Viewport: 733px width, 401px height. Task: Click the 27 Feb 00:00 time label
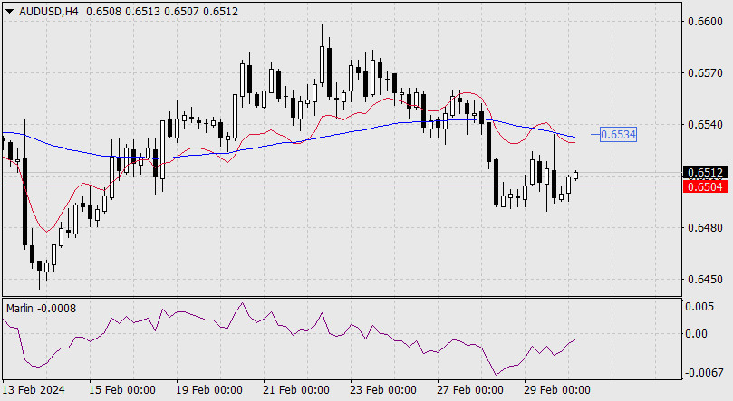[470, 390]
